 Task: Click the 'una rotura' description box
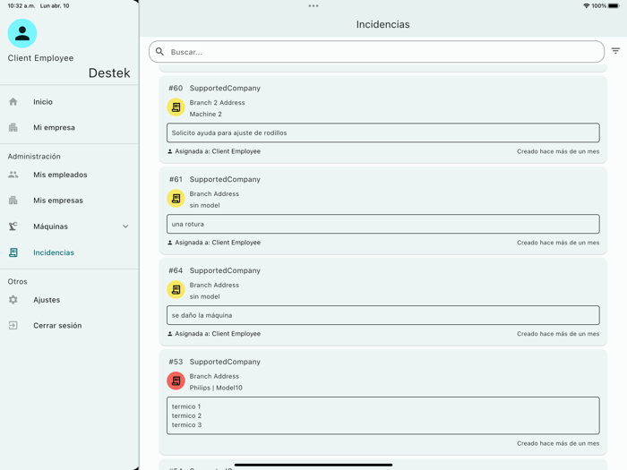point(383,224)
